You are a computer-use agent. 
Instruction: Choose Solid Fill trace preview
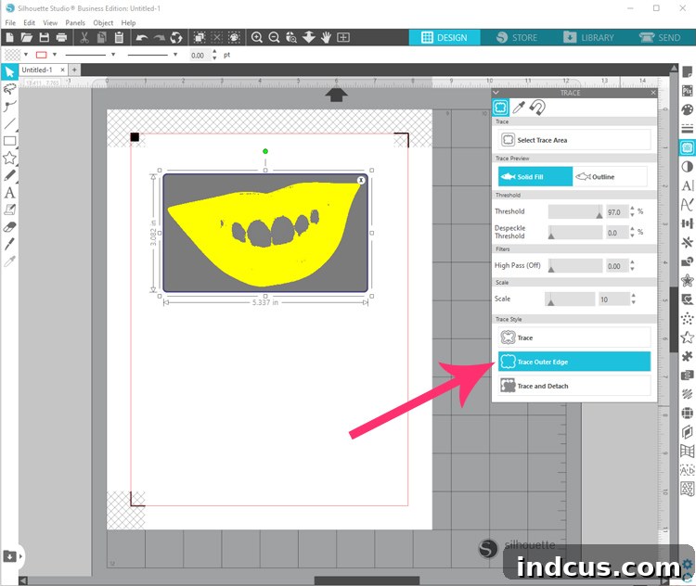(535, 176)
